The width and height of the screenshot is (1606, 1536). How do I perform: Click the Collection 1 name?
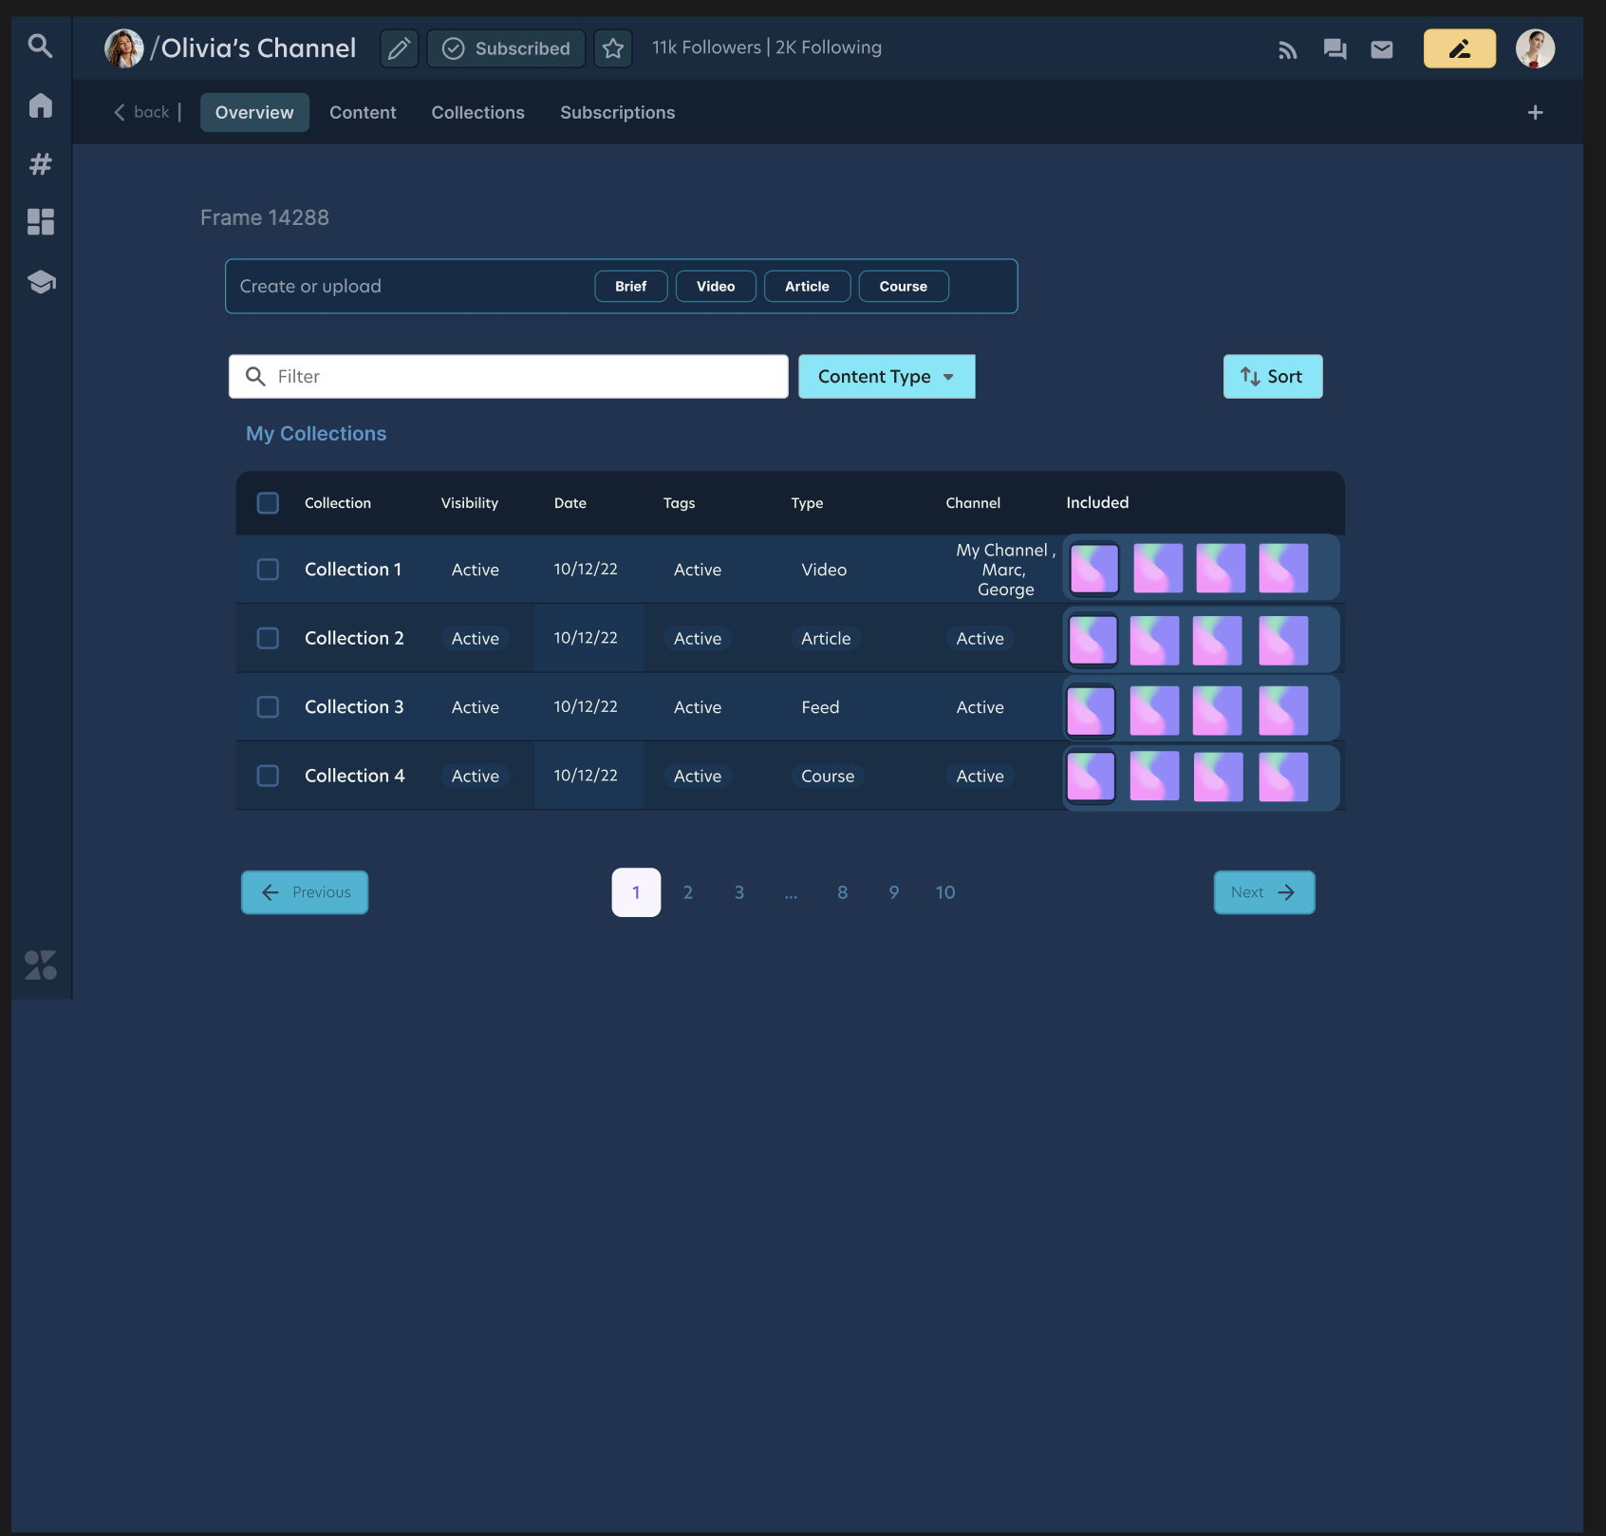[x=353, y=569]
